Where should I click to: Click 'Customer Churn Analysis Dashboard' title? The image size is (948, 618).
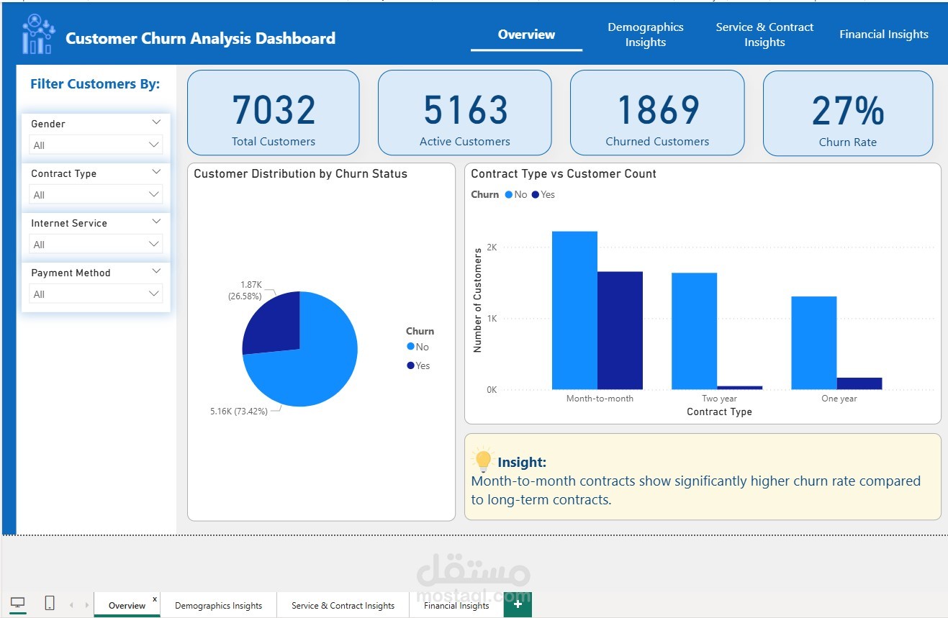pos(200,38)
